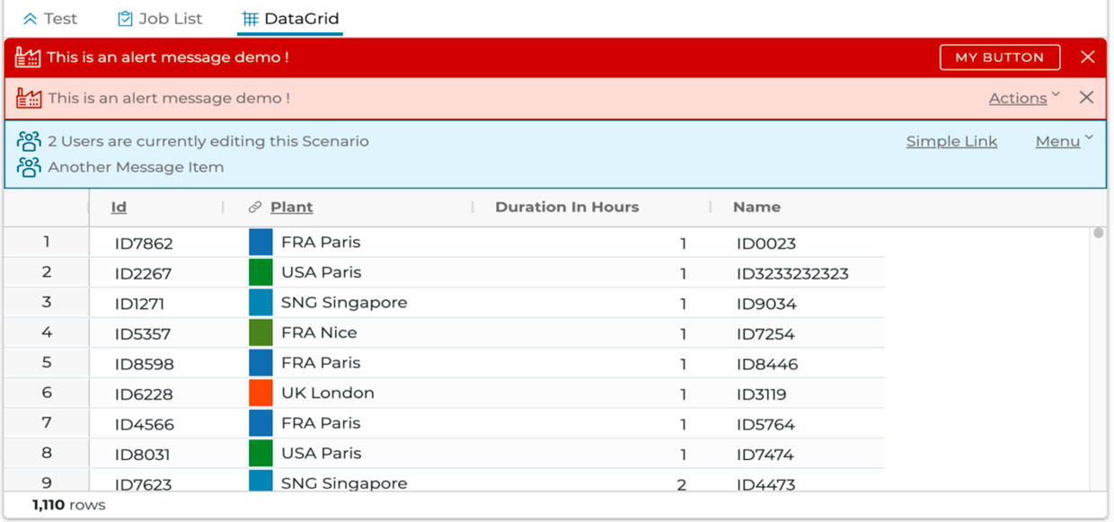Image resolution: width=1114 pixels, height=522 pixels.
Task: Click the users icon beside the editing Scenario message
Action: pyautogui.click(x=30, y=140)
